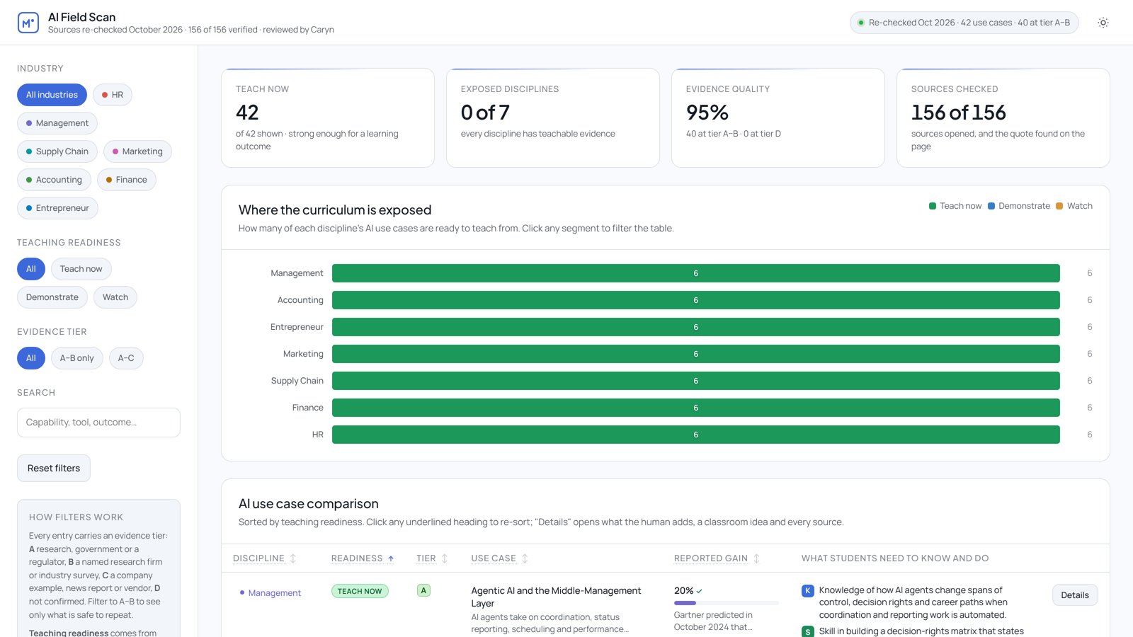
Task: Click the Demonstrate blue legend swatch
Action: point(991,206)
